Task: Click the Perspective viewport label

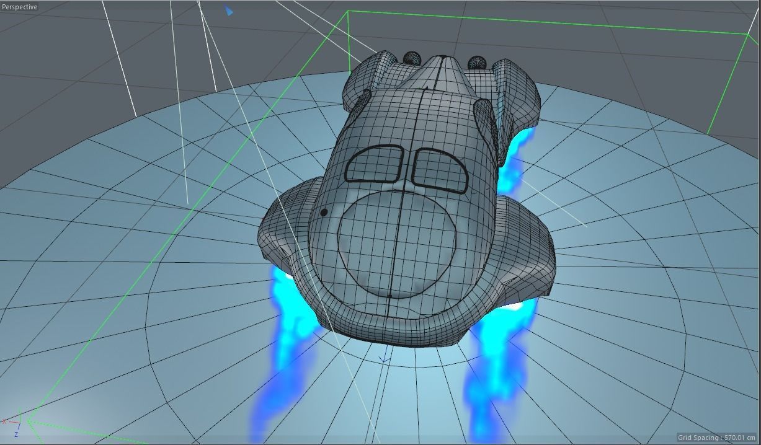Action: click(x=19, y=7)
